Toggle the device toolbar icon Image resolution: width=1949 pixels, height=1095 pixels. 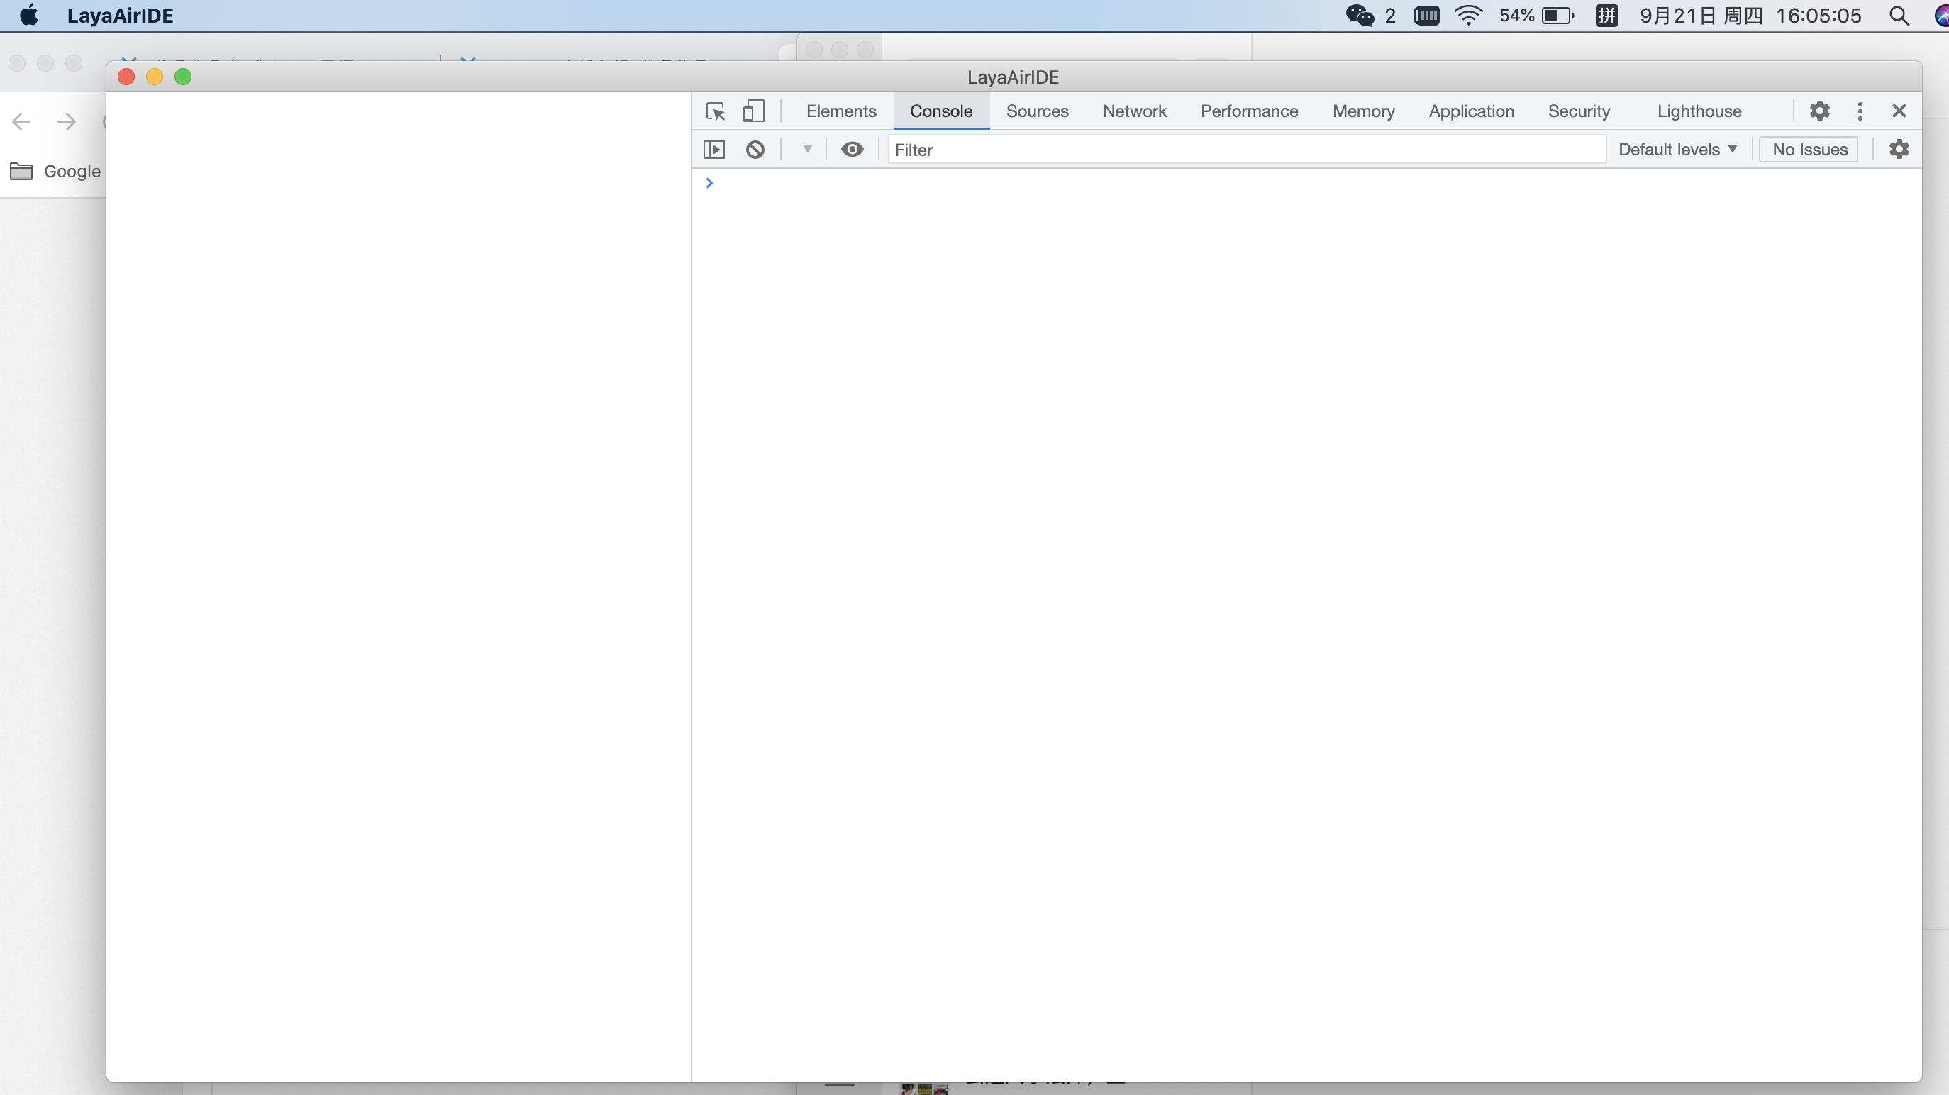click(753, 111)
